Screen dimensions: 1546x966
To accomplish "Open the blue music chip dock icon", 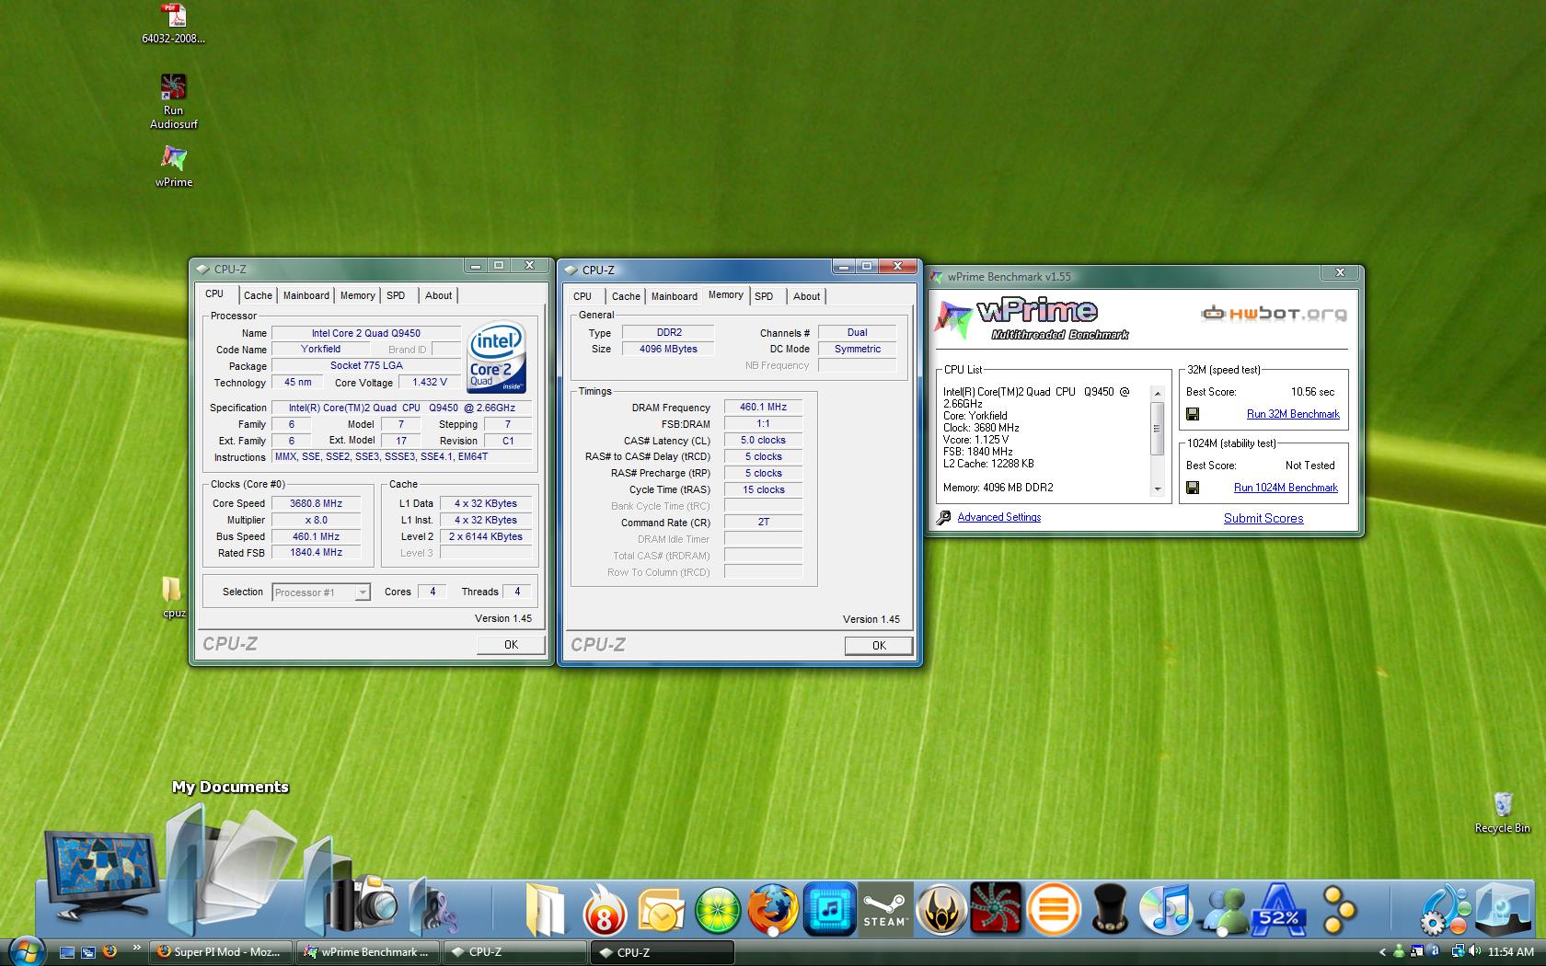I will coord(829,909).
